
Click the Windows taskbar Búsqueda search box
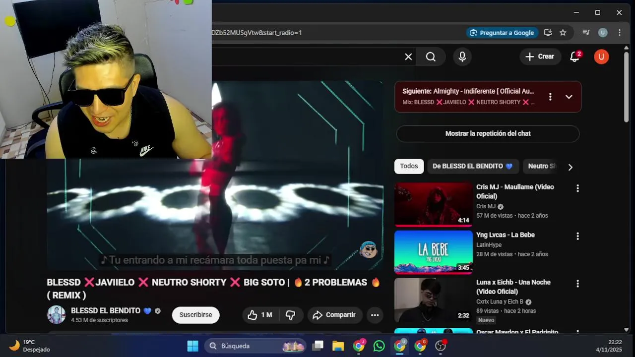[255, 346]
